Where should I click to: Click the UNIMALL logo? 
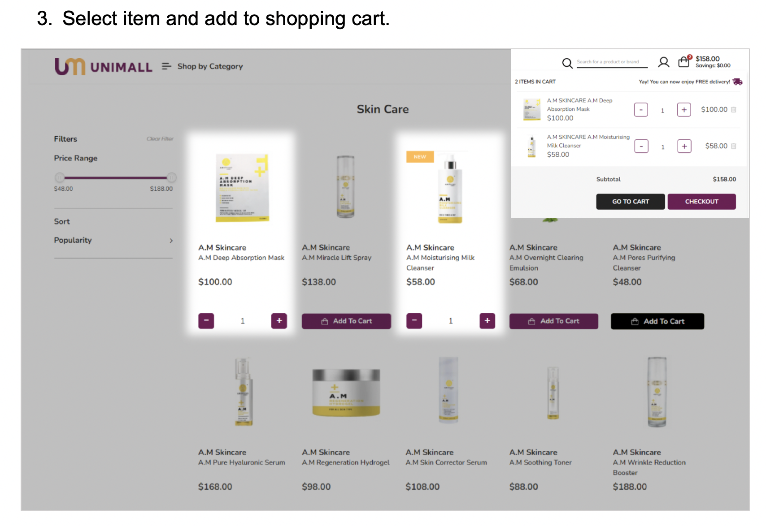(103, 67)
